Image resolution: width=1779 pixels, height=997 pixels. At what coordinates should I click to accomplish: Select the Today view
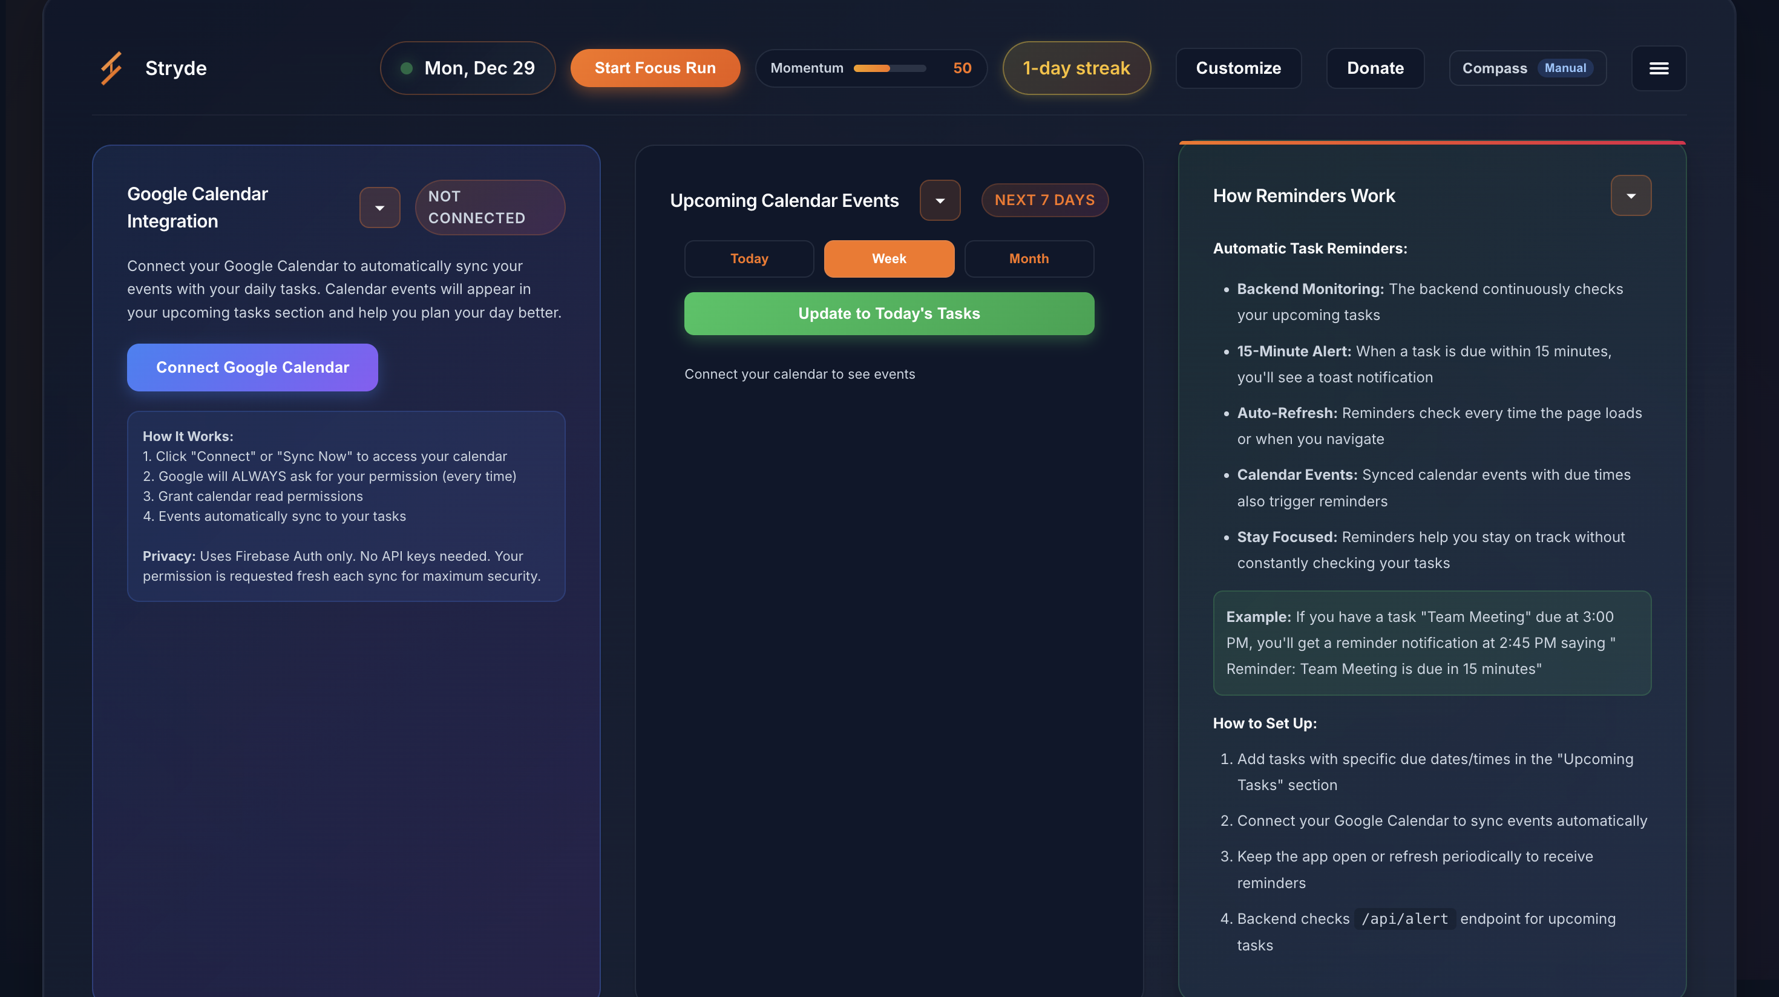[749, 258]
